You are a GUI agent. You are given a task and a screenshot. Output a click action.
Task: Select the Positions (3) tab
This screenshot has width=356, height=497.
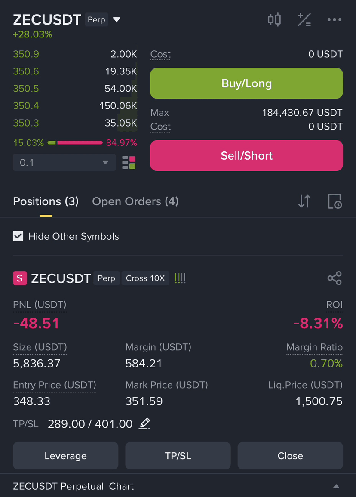coord(46,201)
